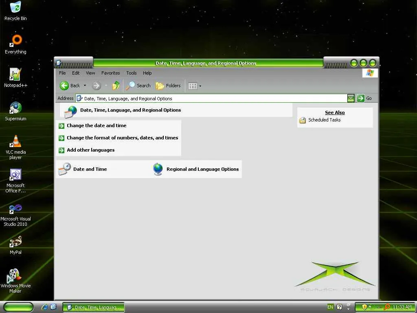Click the orange Everything tray icon

387,307
